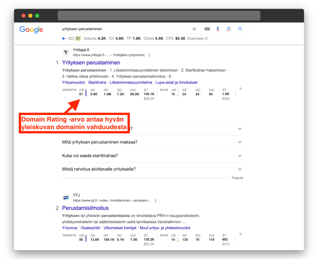
Task: Expand 'Mitä yrityksen perustaminen maksaa?' question
Action: tap(152, 142)
